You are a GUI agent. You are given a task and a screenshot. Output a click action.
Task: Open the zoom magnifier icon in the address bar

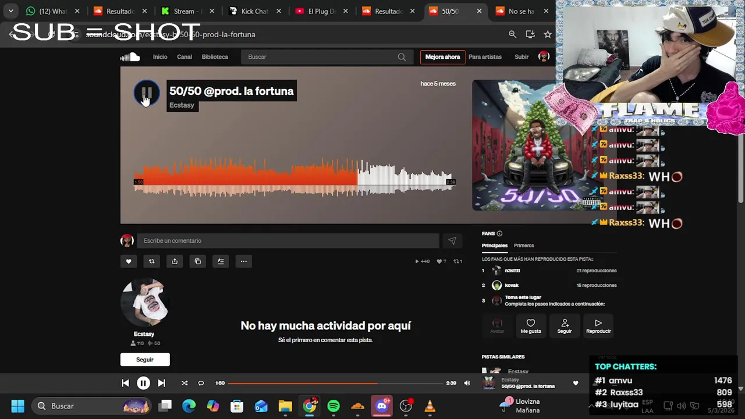tap(512, 34)
